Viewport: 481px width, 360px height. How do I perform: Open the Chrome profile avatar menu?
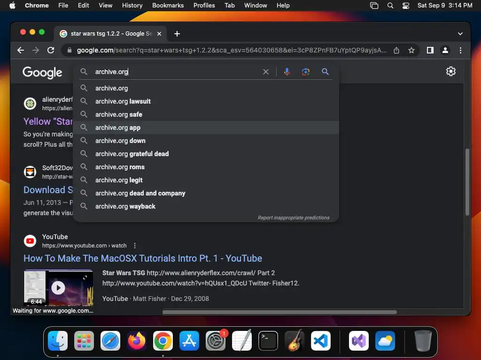point(445,50)
